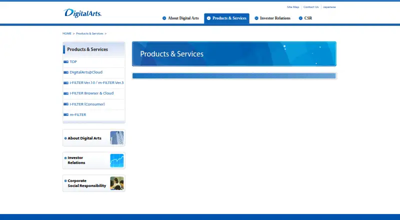The height and width of the screenshot is (220, 400).
Task: Click the HOME breadcrumb link
Action: click(67, 33)
